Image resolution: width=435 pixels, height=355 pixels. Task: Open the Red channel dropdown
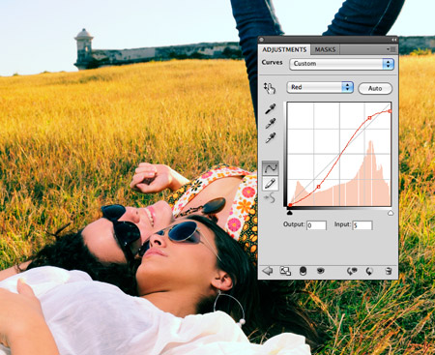(320, 87)
